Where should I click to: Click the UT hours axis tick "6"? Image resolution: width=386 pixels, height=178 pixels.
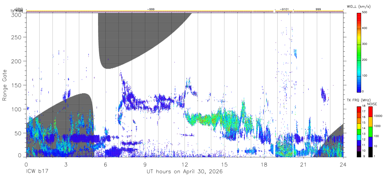pos(105,165)
